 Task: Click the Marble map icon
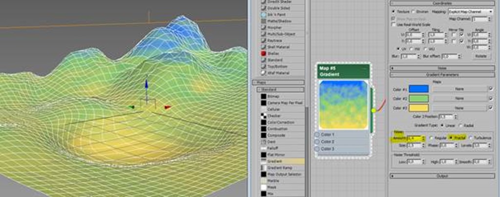263,180
